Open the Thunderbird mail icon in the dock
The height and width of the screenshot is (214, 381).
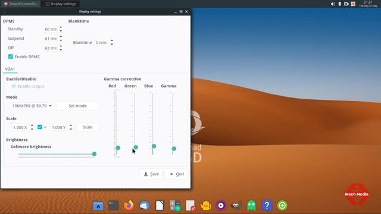click(x=144, y=206)
